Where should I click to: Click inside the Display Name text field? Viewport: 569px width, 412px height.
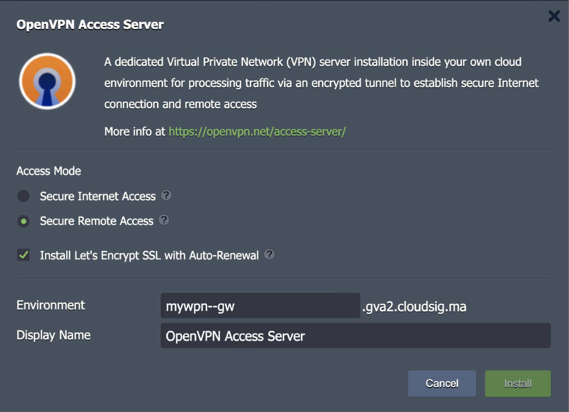[355, 336]
